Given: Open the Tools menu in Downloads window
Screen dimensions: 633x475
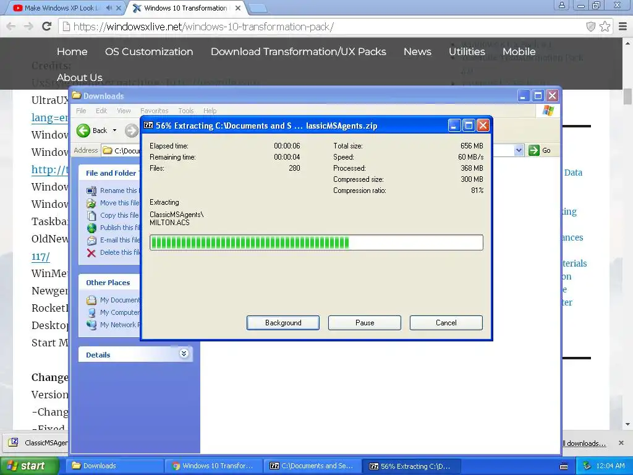Looking at the screenshot, I should 185,111.
